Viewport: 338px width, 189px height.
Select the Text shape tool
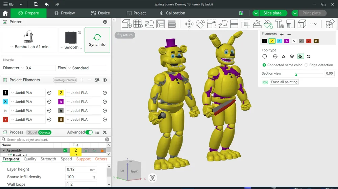(x=280, y=24)
